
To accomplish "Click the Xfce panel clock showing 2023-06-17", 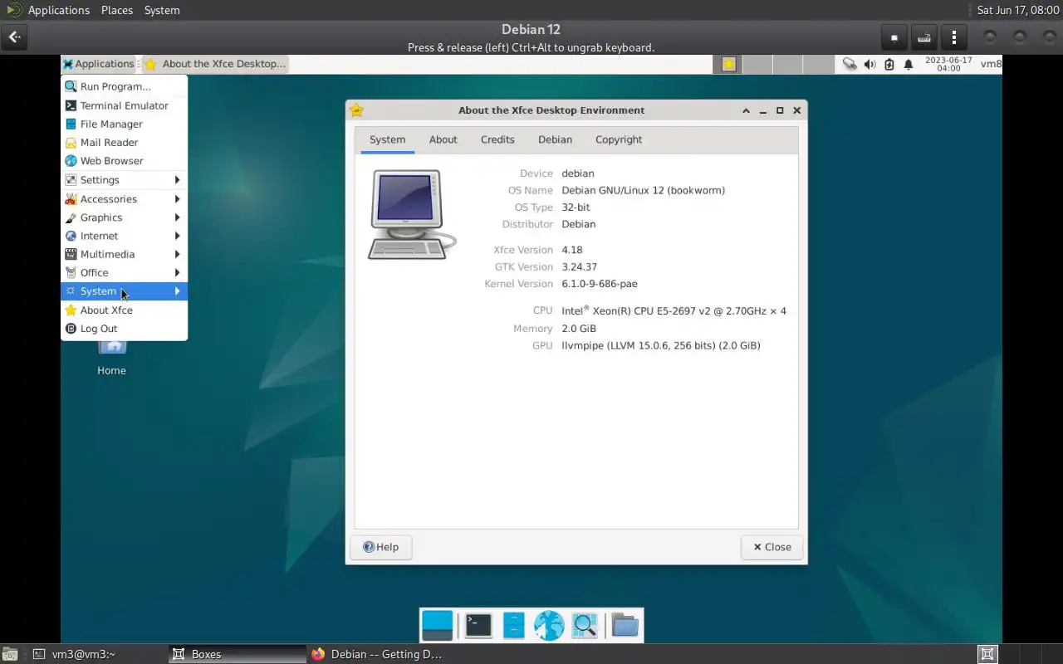I will [948, 64].
